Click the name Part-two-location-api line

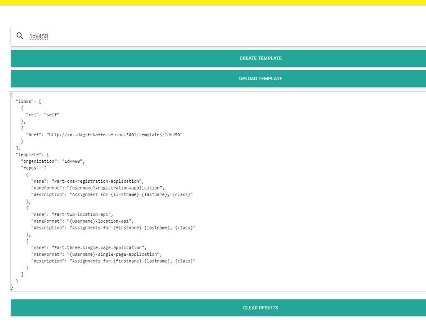(72, 214)
